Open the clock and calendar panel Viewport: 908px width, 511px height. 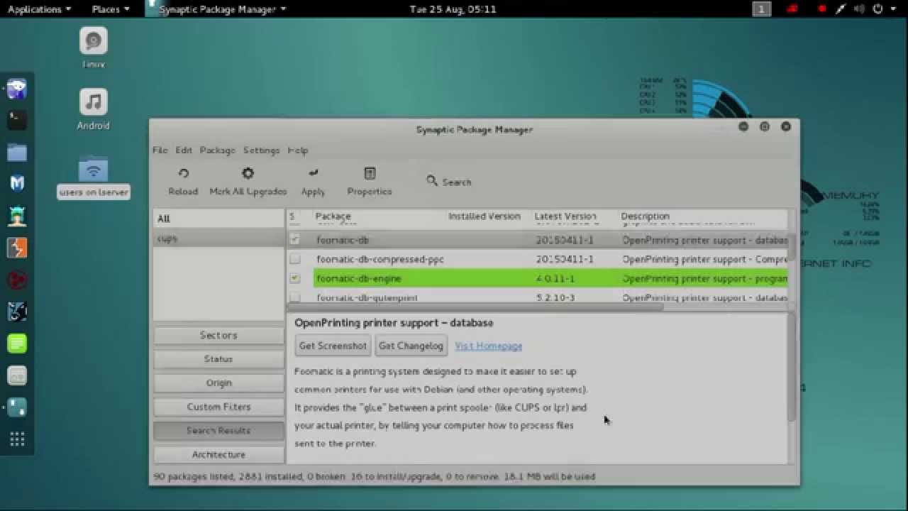pyautogui.click(x=453, y=9)
